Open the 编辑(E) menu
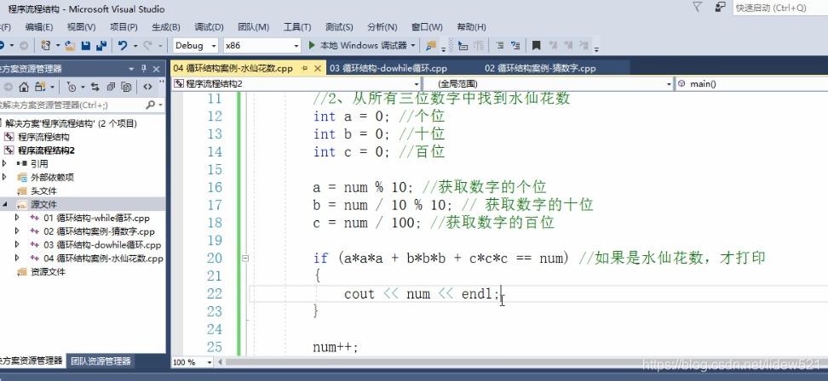Viewport: 828px width, 381px height. 39,27
